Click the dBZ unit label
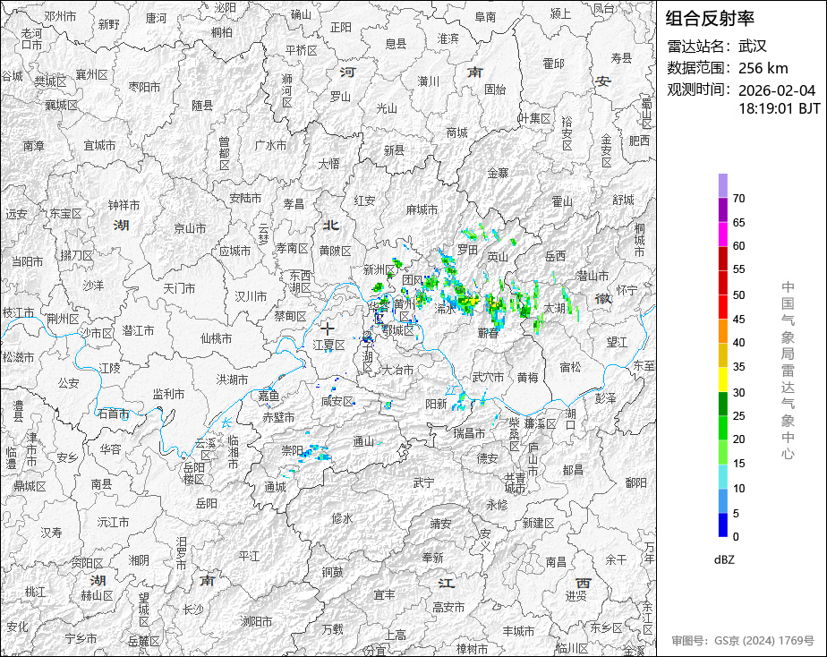This screenshot has height=657, width=827. (724, 560)
